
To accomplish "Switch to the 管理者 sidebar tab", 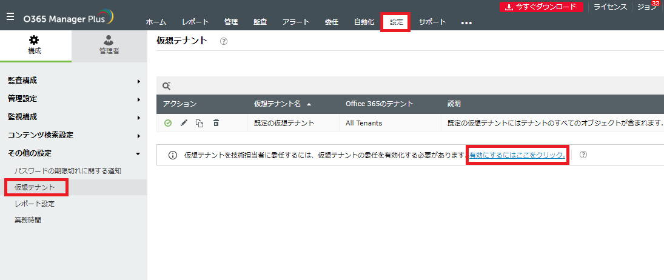I will click(x=109, y=46).
